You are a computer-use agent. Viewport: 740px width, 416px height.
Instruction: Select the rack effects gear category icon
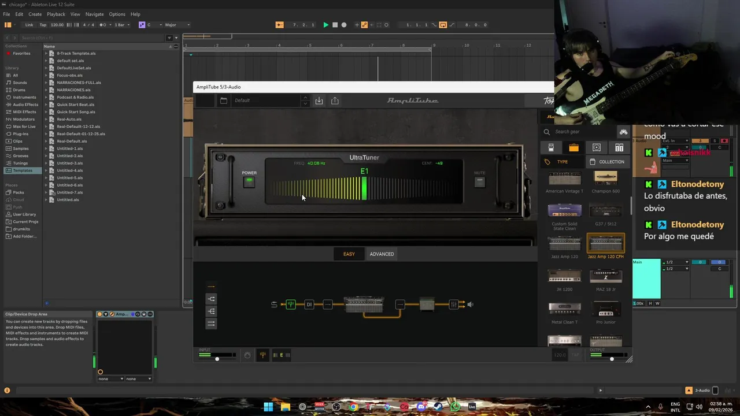[619, 147]
